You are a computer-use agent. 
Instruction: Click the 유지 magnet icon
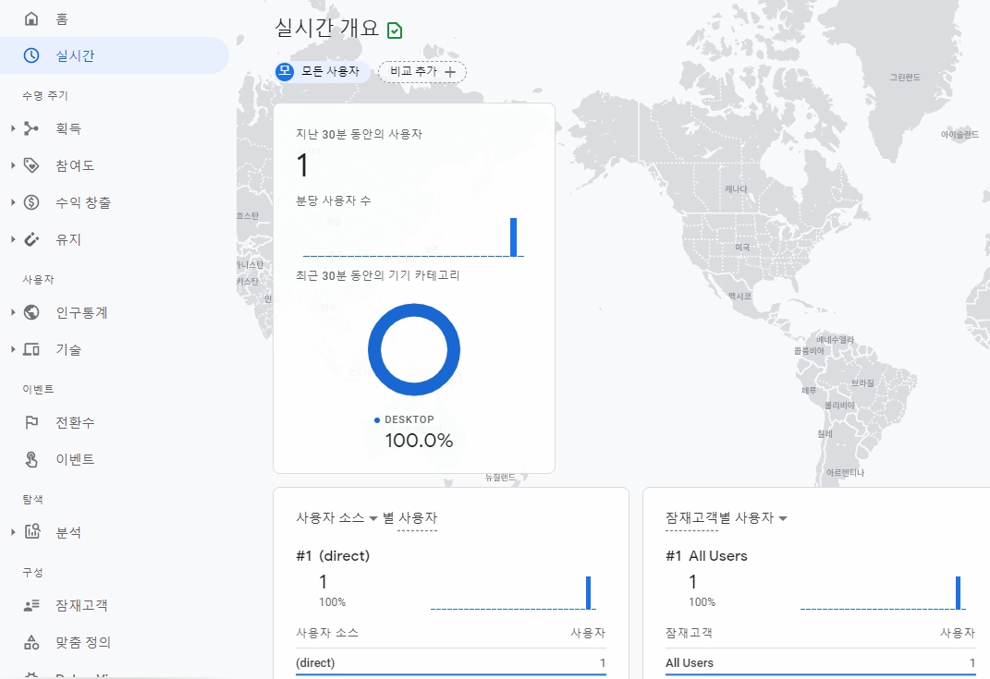click(31, 239)
